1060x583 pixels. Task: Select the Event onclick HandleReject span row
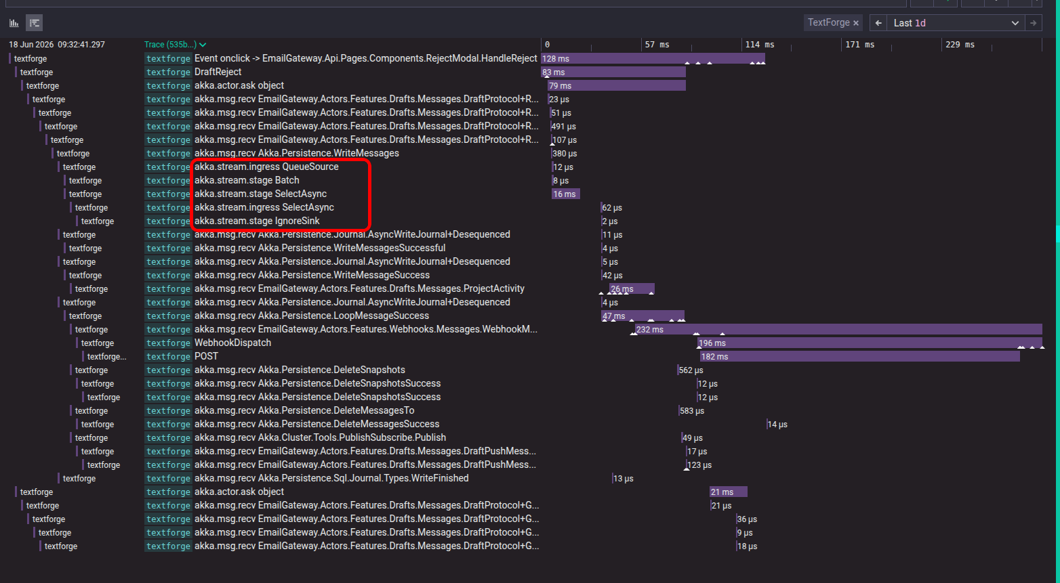[x=366, y=59]
